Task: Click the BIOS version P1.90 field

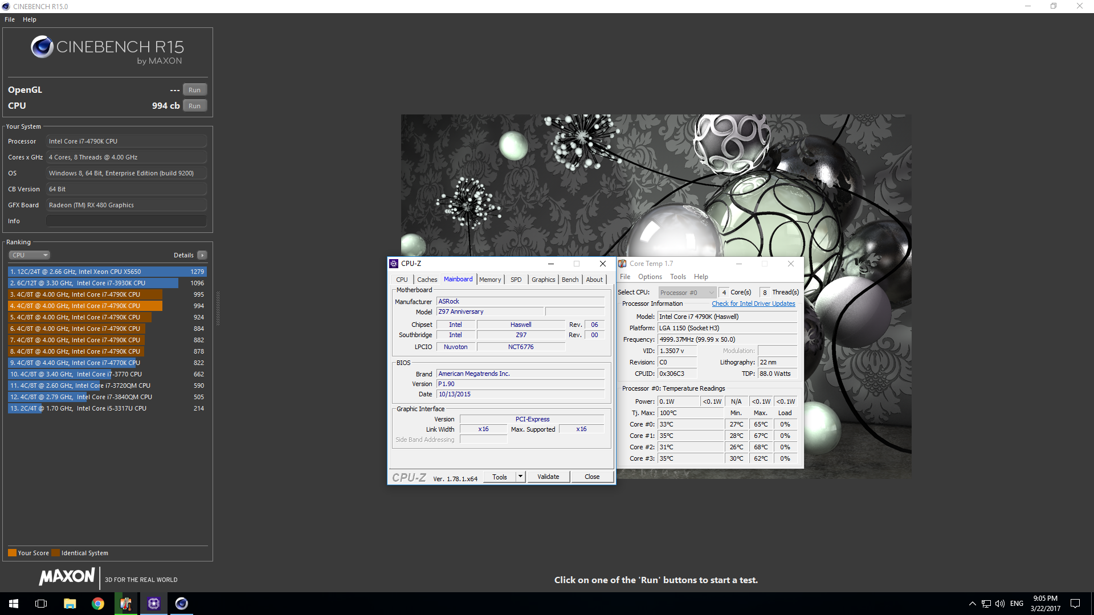Action: point(520,384)
